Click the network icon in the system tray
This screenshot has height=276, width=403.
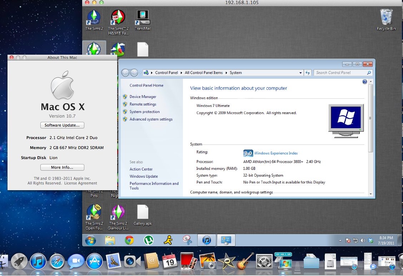click(x=355, y=241)
